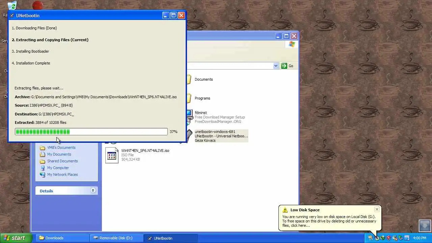
Task: Click the 37% progress label
Action: point(173,132)
